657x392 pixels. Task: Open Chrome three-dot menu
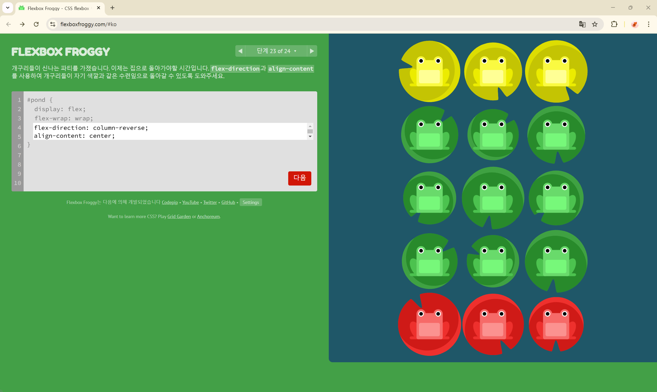pyautogui.click(x=649, y=24)
